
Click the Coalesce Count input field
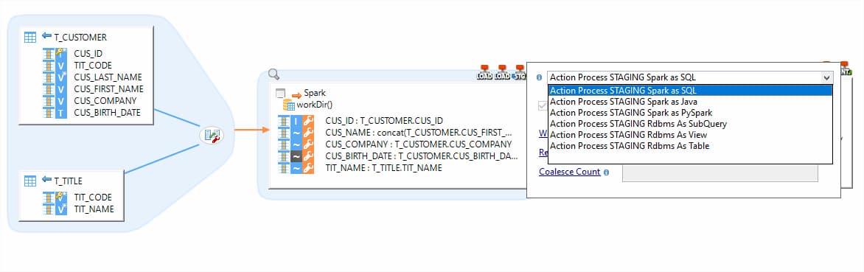(720, 172)
